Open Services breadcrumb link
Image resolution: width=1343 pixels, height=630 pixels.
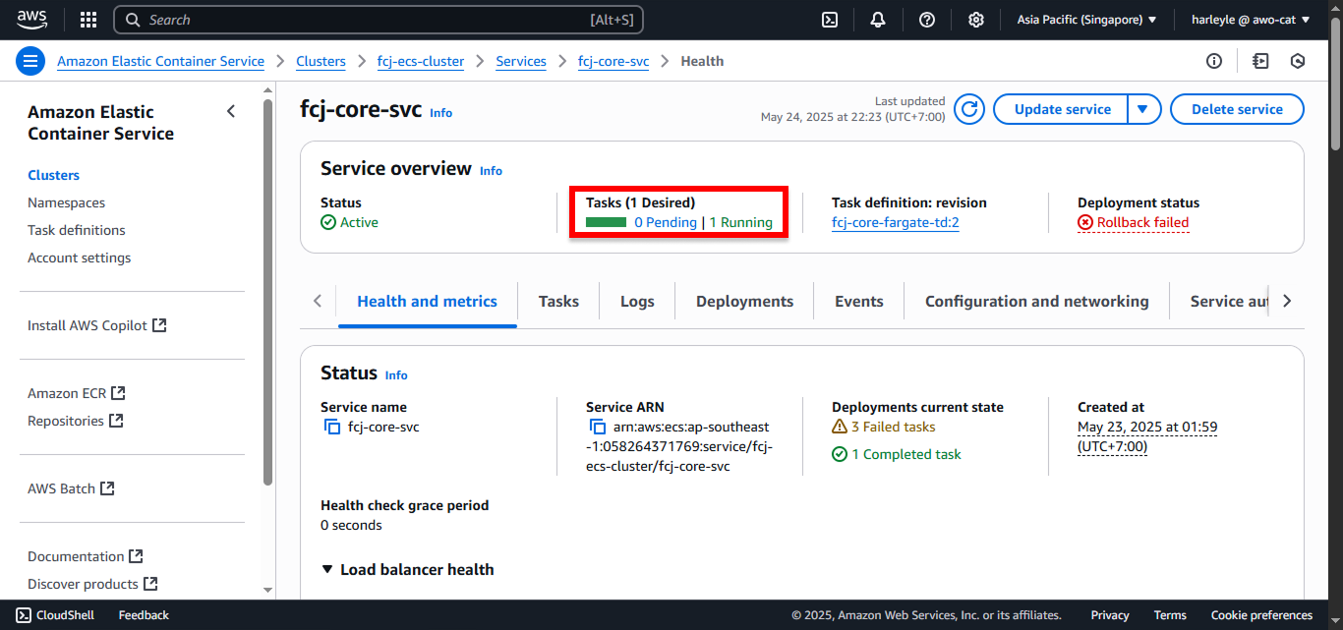pyautogui.click(x=521, y=61)
